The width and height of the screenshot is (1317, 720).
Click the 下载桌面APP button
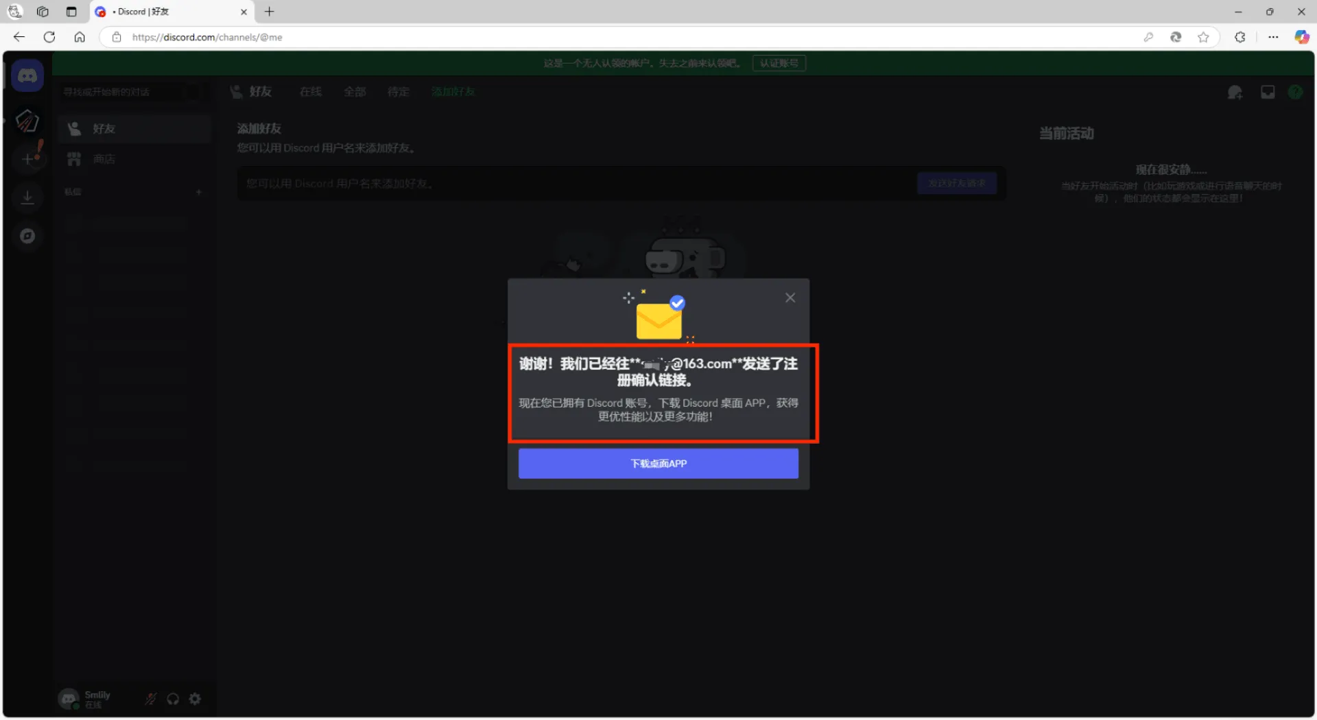pos(658,464)
